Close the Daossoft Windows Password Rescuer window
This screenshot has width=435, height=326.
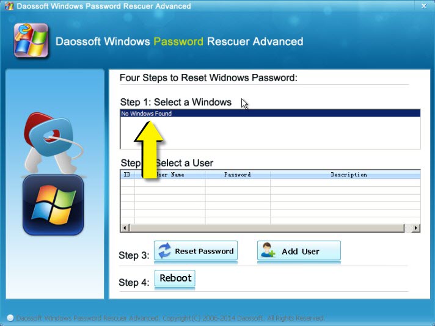point(424,6)
